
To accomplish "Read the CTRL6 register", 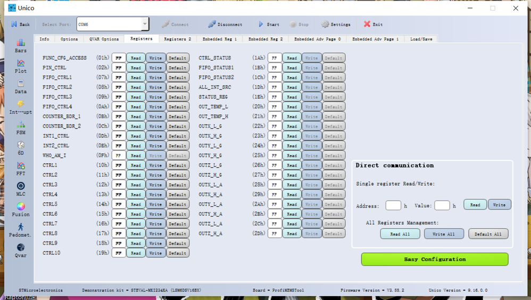I will point(136,214).
